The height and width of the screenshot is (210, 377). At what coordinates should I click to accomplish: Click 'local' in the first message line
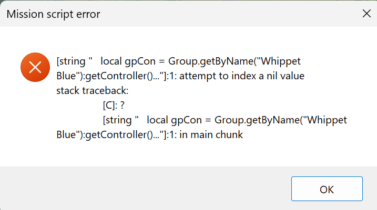click(111, 61)
